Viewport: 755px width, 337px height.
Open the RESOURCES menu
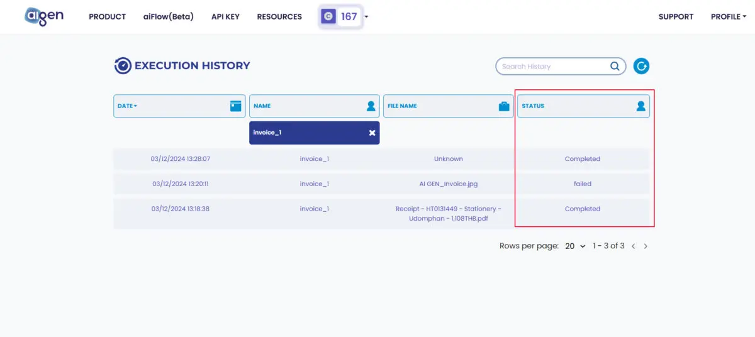pos(279,17)
